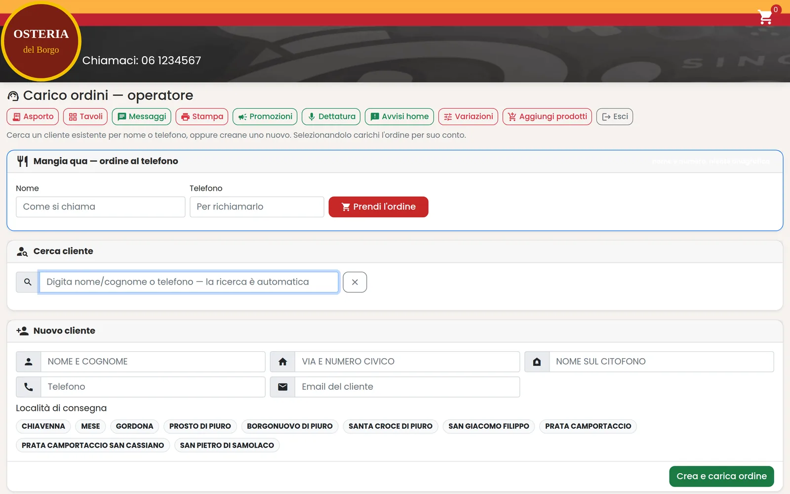Open Variazioni
The image size is (790, 494).
pos(468,117)
